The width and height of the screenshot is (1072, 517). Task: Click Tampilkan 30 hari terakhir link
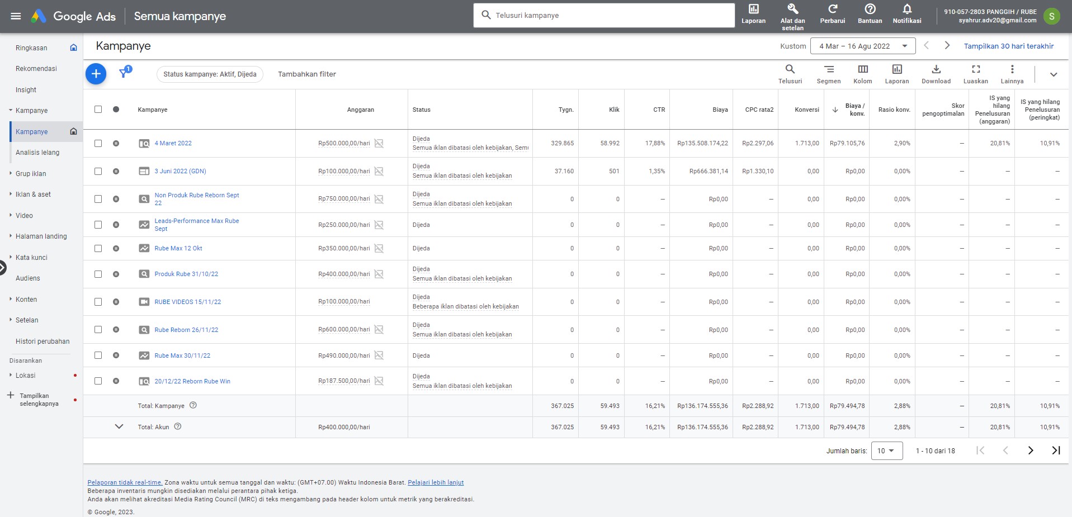tap(1008, 46)
